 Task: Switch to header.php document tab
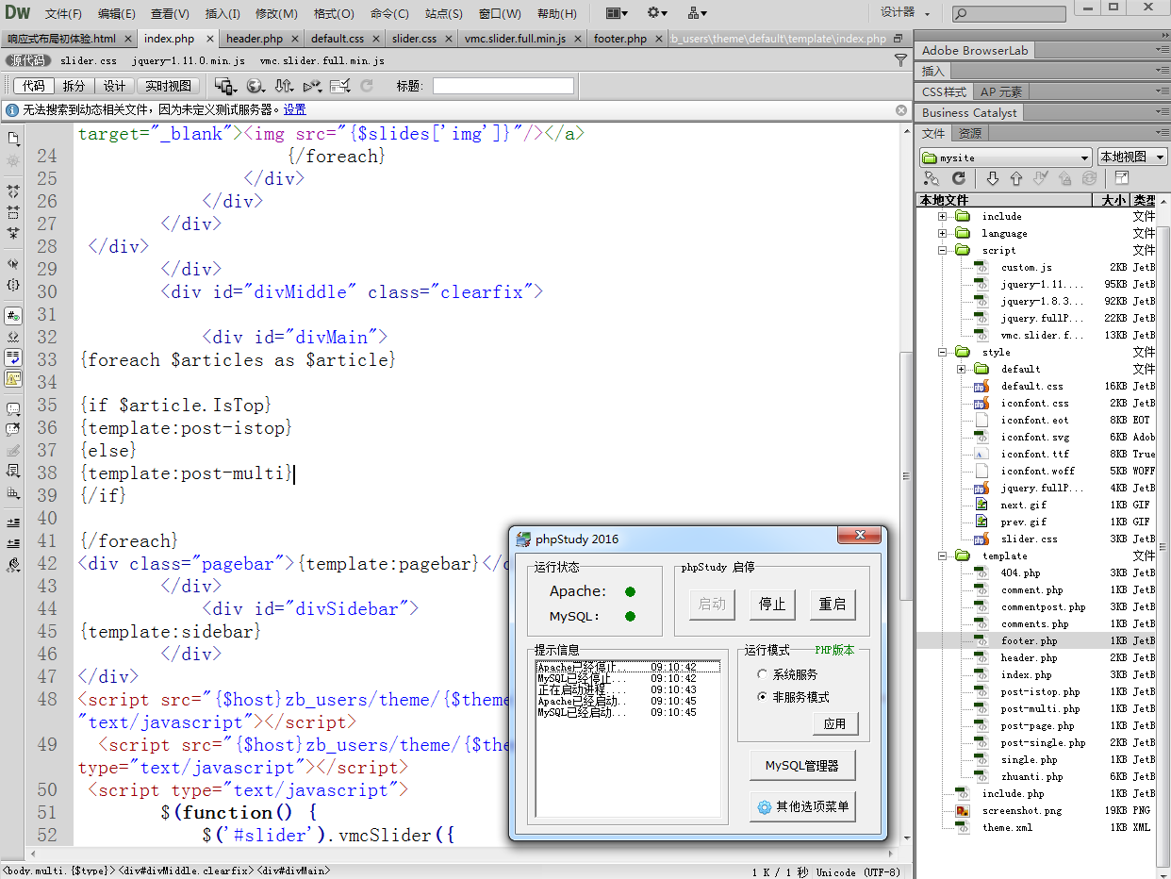click(255, 39)
